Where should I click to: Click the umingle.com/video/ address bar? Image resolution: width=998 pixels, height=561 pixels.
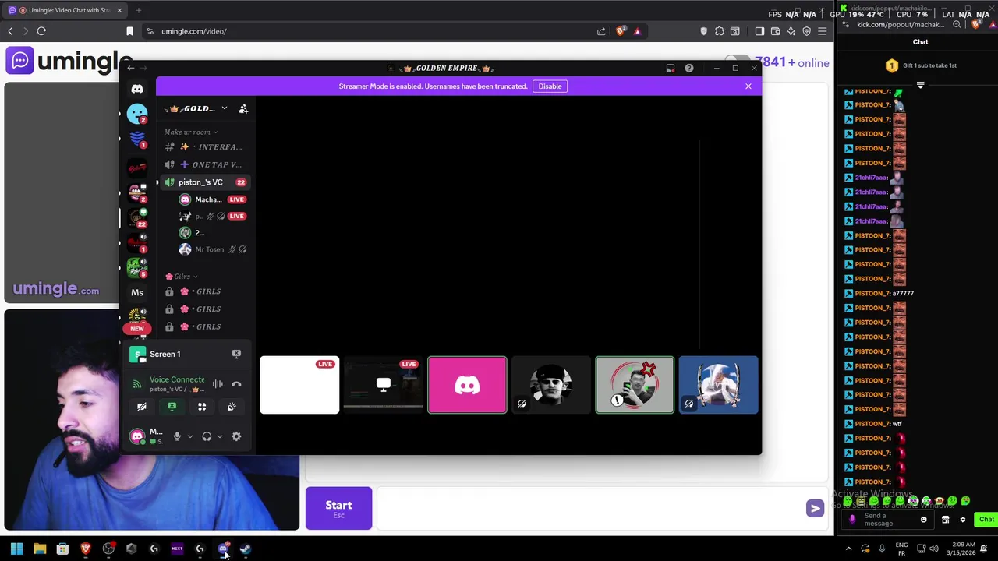374,31
